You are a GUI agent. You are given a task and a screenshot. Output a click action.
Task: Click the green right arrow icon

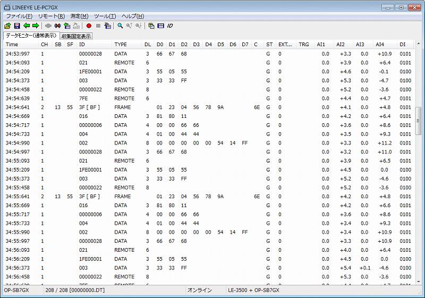(x=36, y=25)
